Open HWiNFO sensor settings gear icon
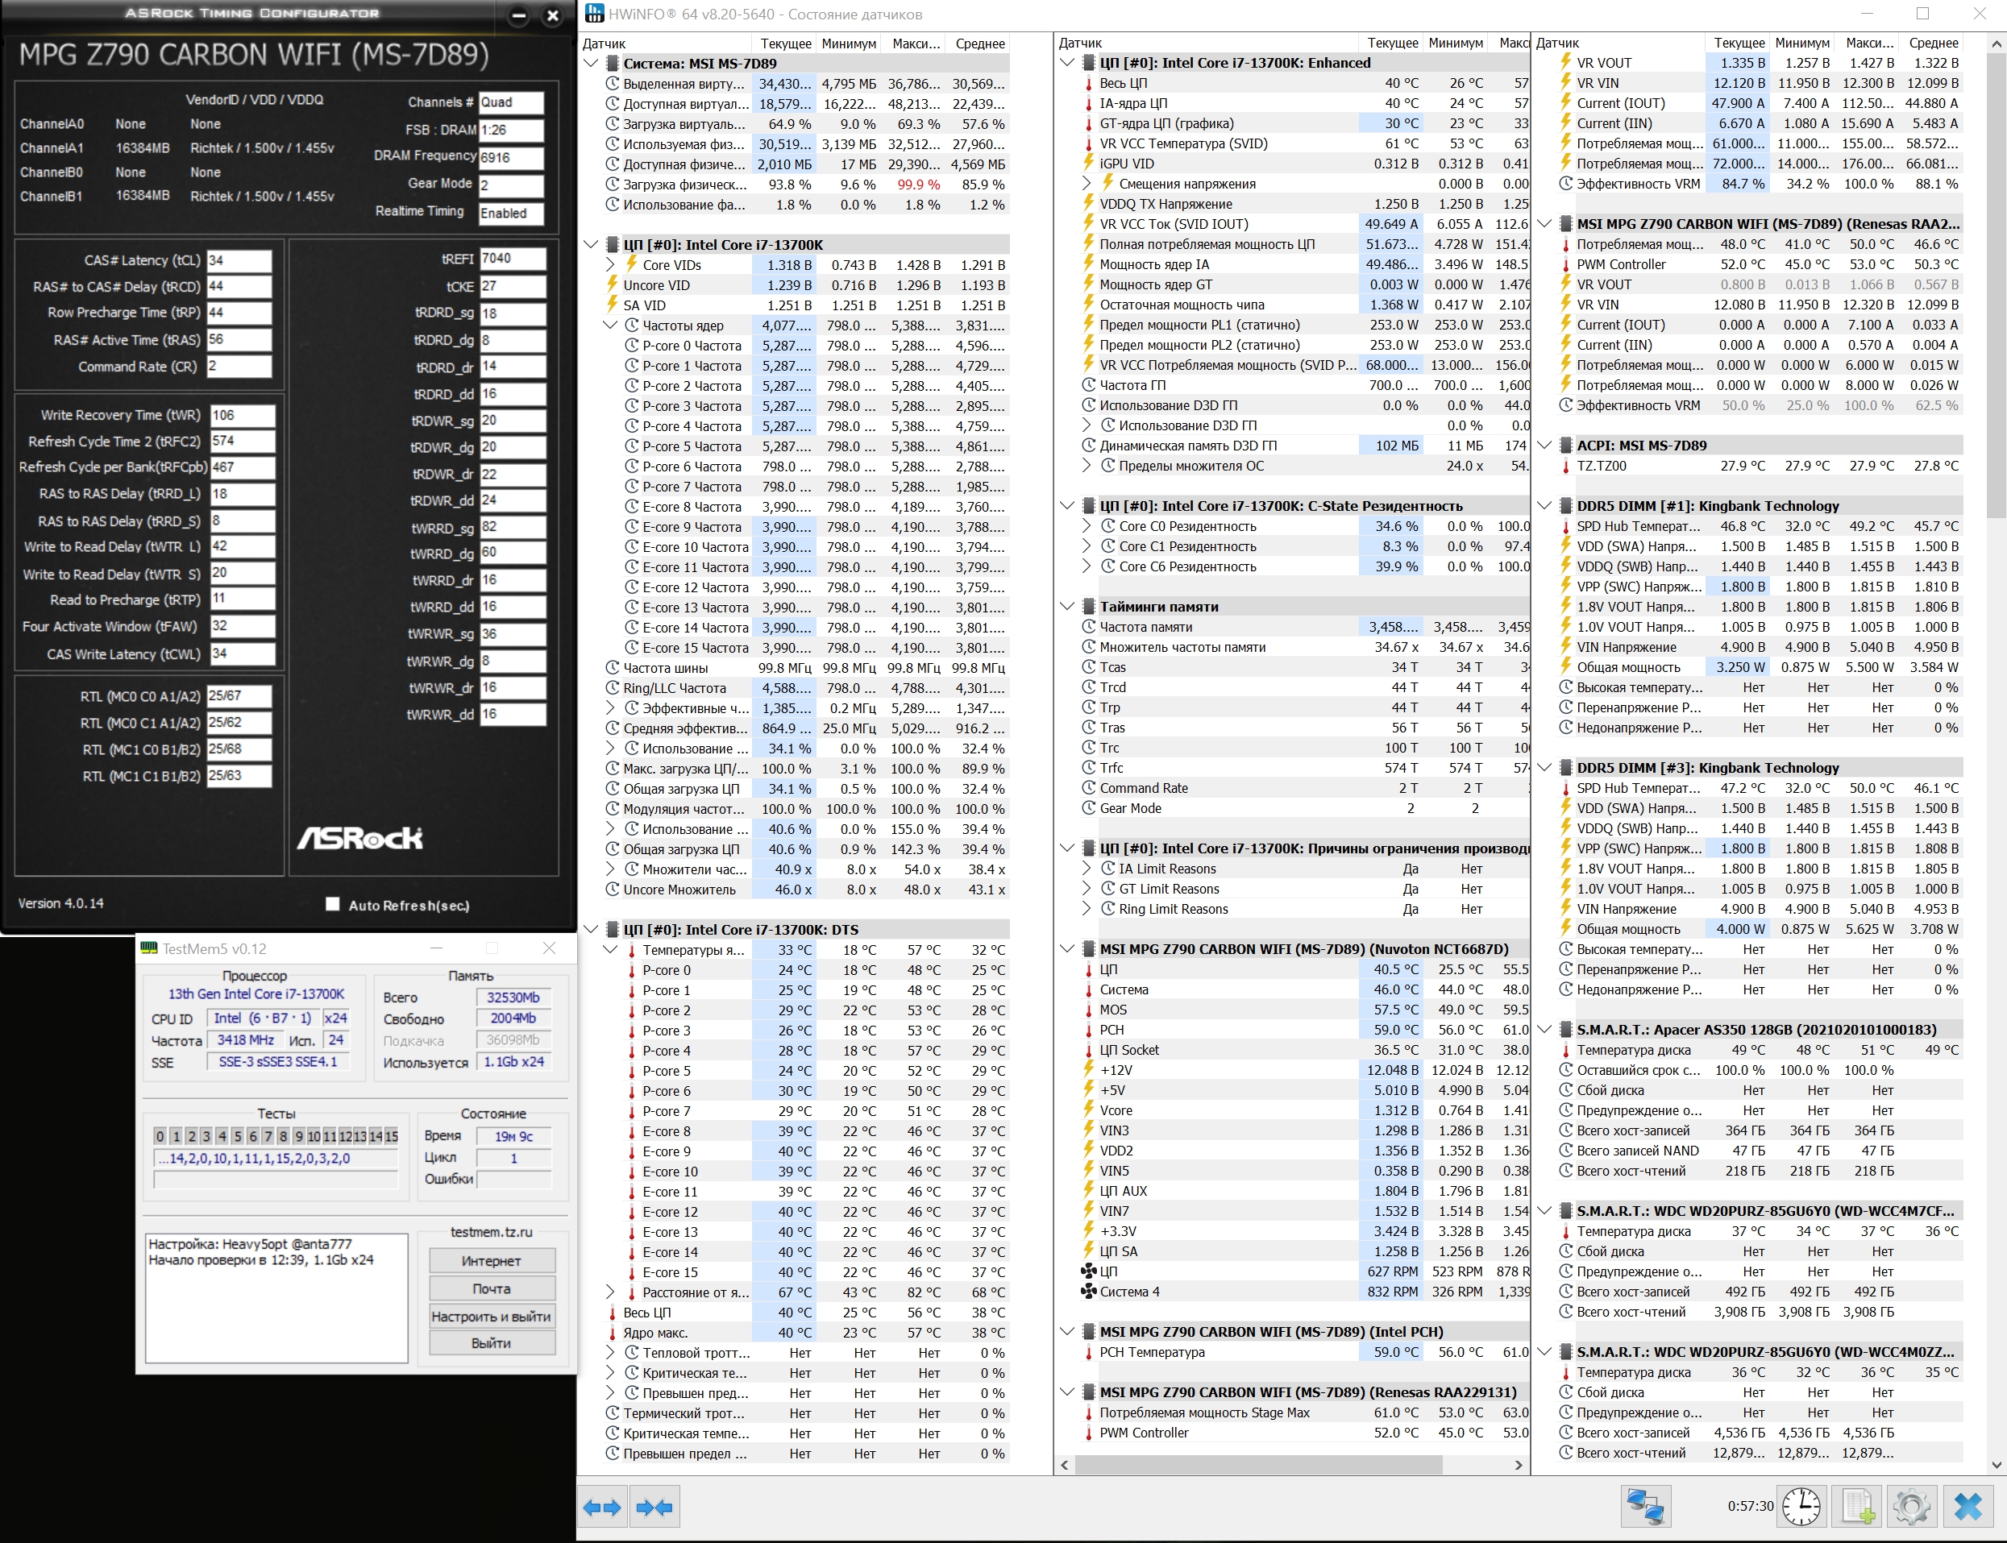This screenshot has width=2007, height=1543. click(1911, 1508)
